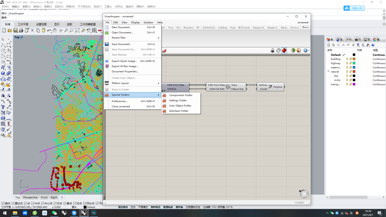Click the Print icon in Rhino toolbar

tap(21, 30)
